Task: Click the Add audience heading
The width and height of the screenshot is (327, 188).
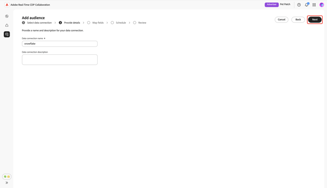Action: [33, 18]
